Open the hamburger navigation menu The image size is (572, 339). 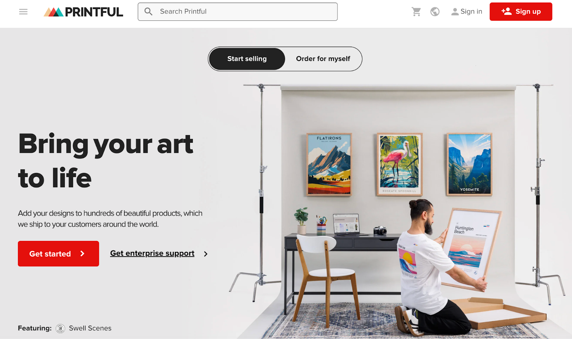pyautogui.click(x=23, y=12)
